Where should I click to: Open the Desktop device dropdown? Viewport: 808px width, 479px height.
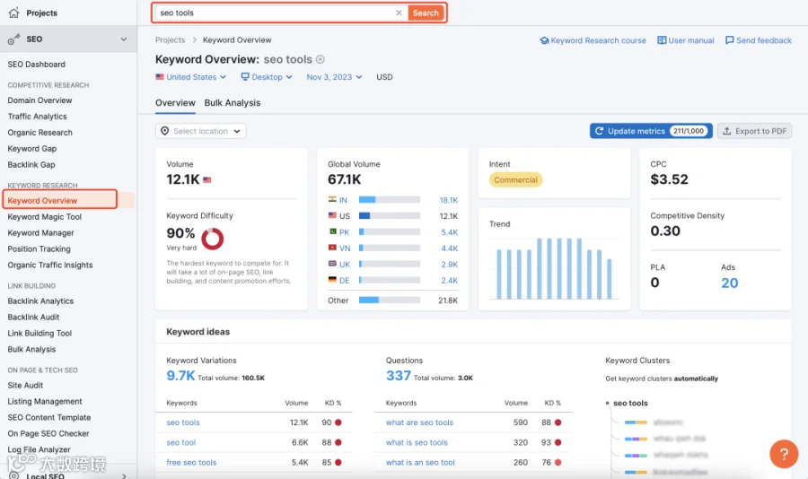267,77
